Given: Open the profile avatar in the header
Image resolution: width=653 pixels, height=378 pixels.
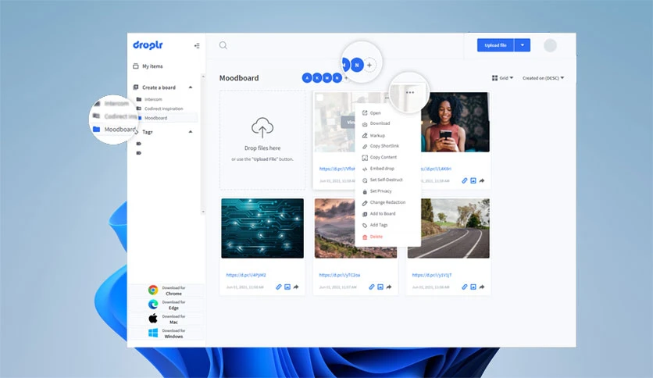Looking at the screenshot, I should point(550,45).
